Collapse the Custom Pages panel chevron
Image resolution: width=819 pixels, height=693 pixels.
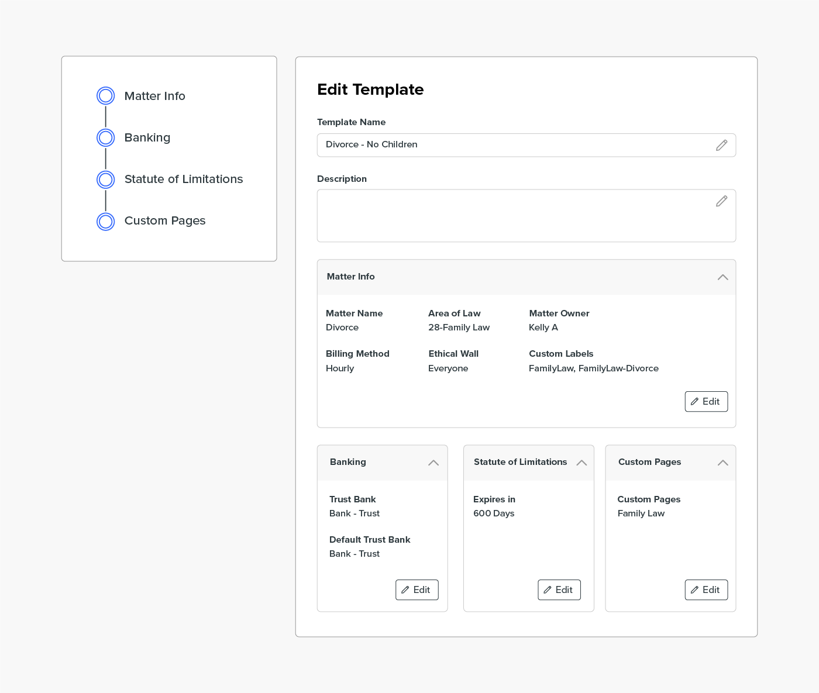[722, 463]
